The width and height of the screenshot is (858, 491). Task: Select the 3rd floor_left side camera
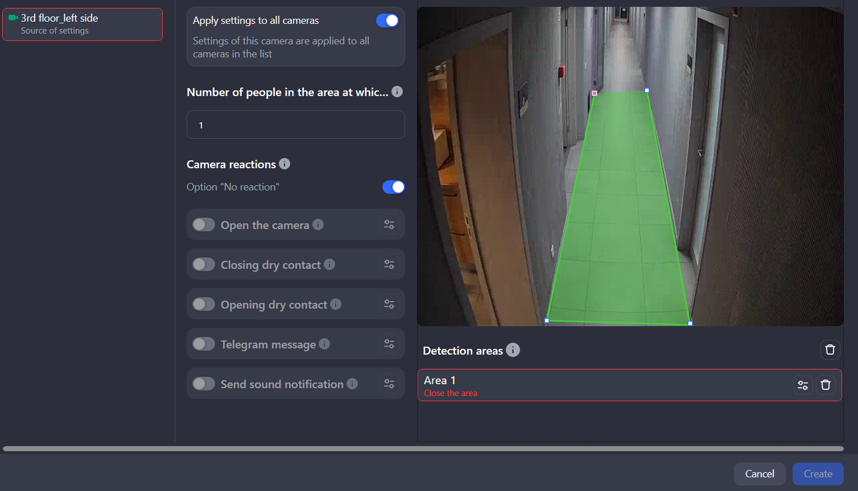click(x=82, y=24)
